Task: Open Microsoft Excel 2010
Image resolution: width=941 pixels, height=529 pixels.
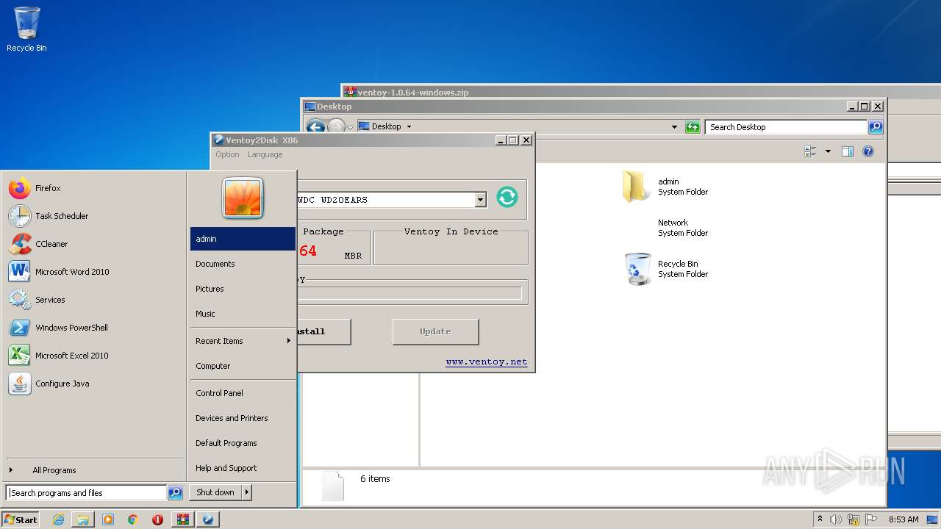Action: point(93,356)
